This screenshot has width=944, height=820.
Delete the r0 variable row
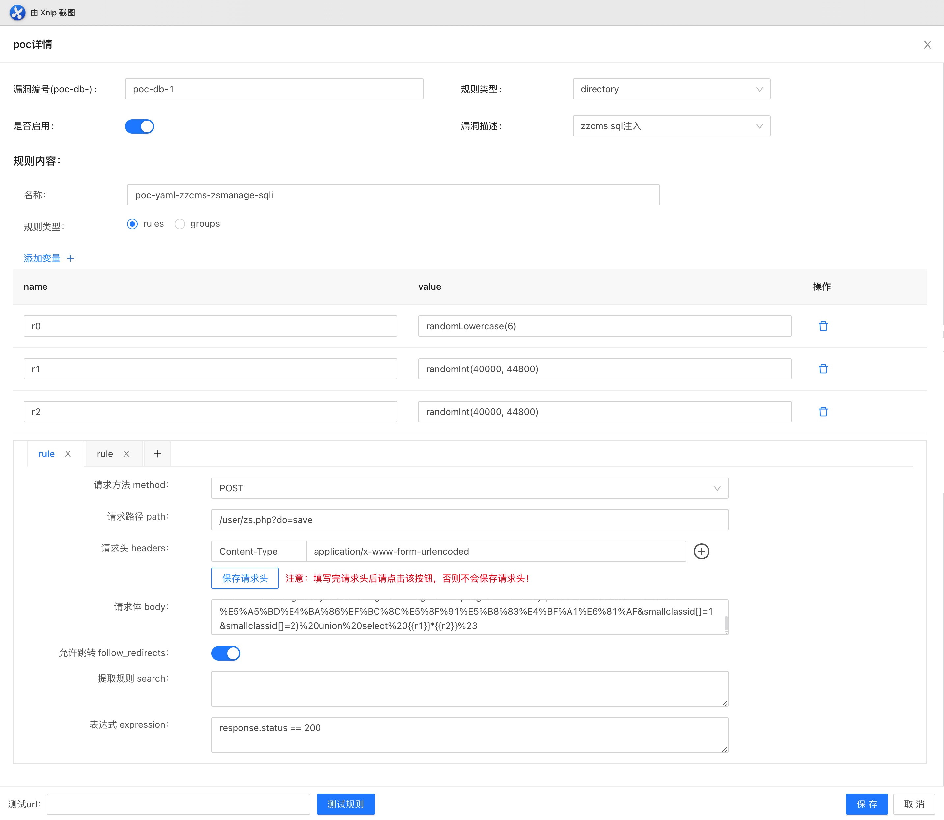[823, 326]
